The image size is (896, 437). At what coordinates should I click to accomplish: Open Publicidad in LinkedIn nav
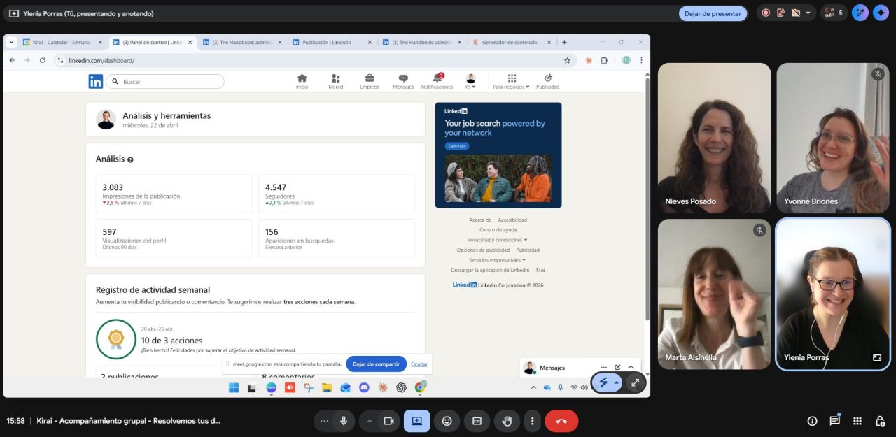coord(547,82)
